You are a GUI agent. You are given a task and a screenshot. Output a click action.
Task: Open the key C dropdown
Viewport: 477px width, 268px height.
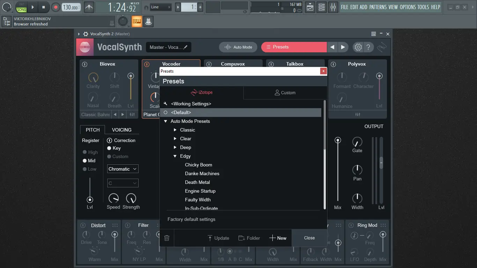click(123, 183)
